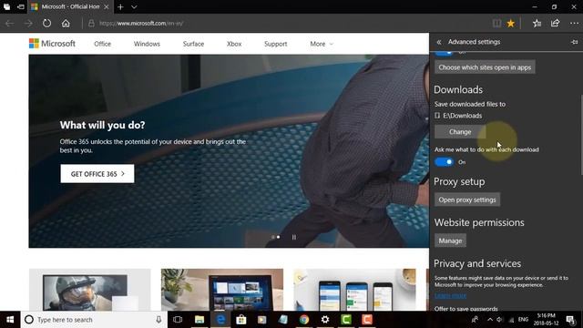Select the Microsoft - Official Home tab
Viewport: 583px width, 328px height.
pos(70,6)
